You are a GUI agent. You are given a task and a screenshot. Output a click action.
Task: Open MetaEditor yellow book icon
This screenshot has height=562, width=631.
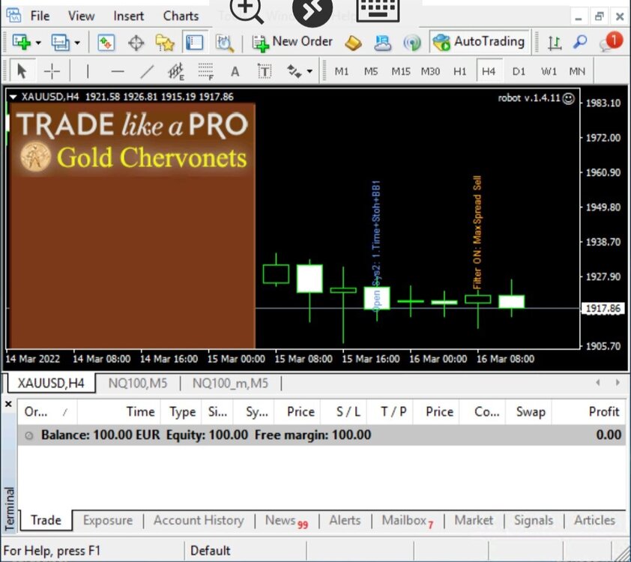coord(353,43)
